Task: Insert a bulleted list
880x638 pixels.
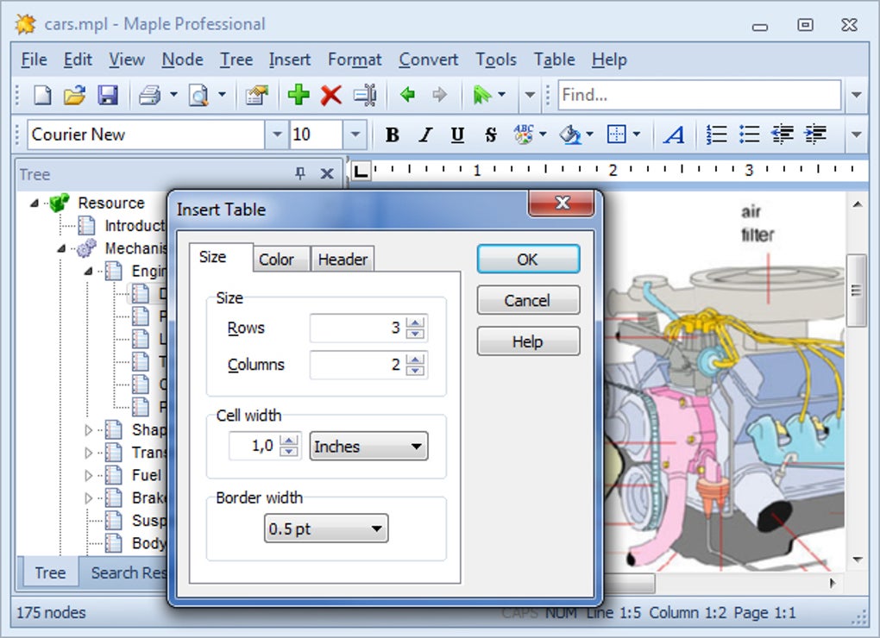Action: pyautogui.click(x=749, y=134)
